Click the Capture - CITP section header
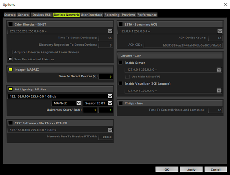The width and height of the screenshot is (230, 175). [x=170, y=55]
